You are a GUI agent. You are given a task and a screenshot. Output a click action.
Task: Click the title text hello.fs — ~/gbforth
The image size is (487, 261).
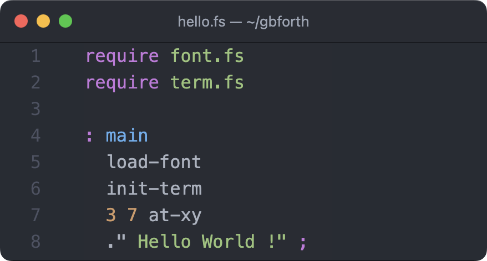tap(243, 22)
